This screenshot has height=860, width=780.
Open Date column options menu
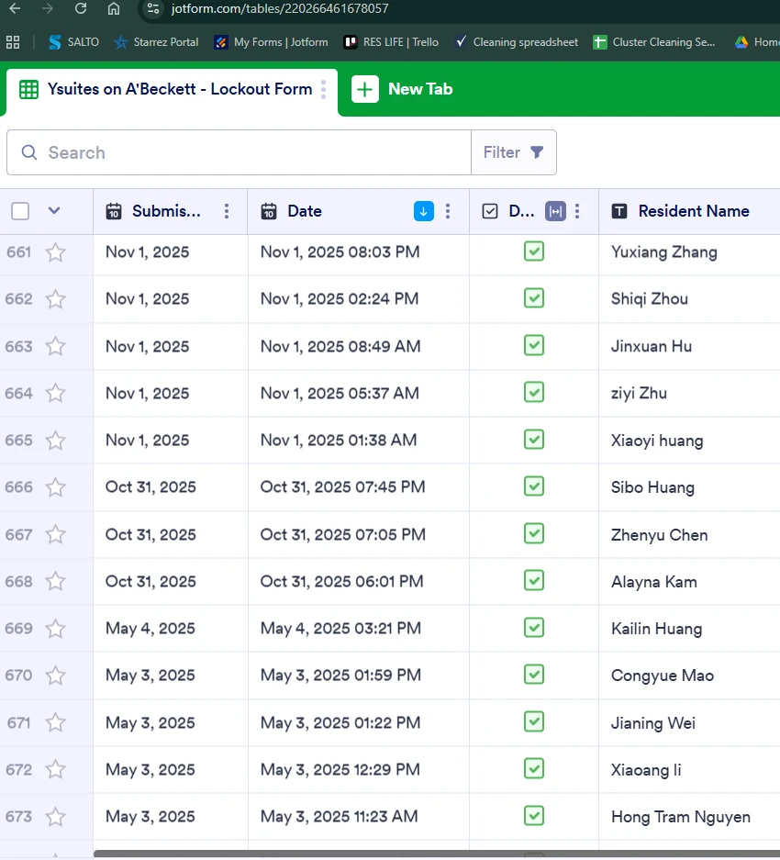(448, 211)
